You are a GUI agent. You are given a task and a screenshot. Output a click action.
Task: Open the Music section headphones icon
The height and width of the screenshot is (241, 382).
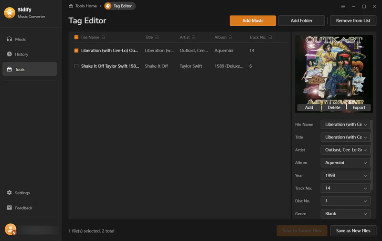(9, 39)
